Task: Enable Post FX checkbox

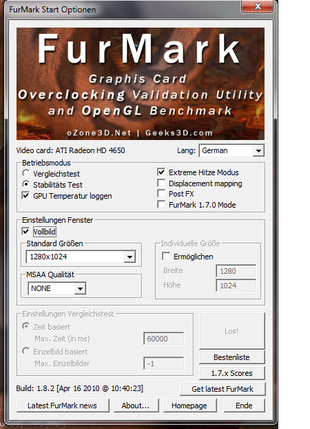Action: point(161,194)
